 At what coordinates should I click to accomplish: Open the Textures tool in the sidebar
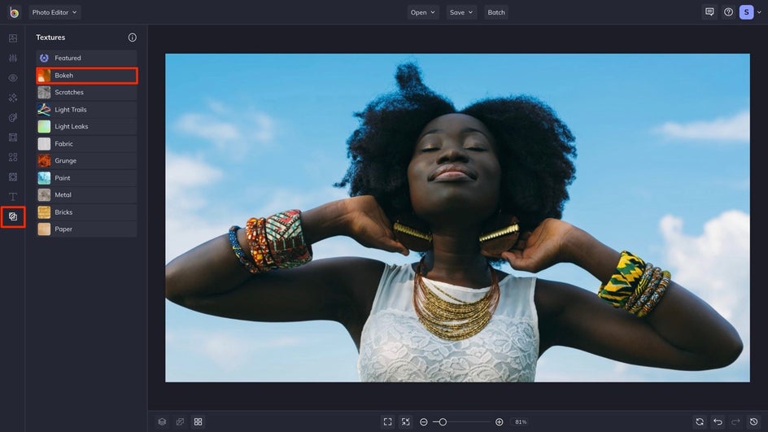(x=12, y=216)
